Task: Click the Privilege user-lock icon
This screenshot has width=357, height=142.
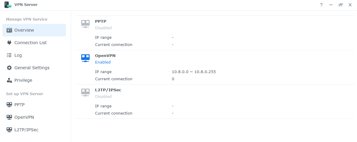Action: click(x=9, y=80)
